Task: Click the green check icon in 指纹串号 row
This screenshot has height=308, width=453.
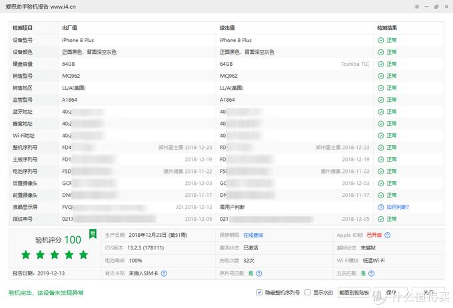Action: coord(381,219)
